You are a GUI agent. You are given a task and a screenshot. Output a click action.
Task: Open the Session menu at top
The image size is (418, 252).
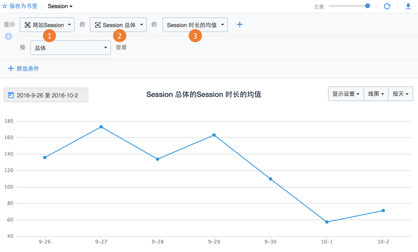point(60,6)
